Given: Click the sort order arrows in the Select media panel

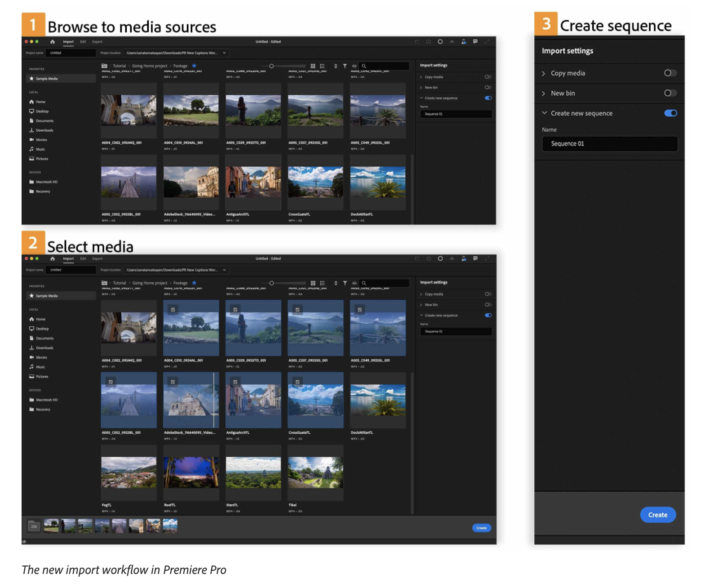Looking at the screenshot, I should pos(336,283).
